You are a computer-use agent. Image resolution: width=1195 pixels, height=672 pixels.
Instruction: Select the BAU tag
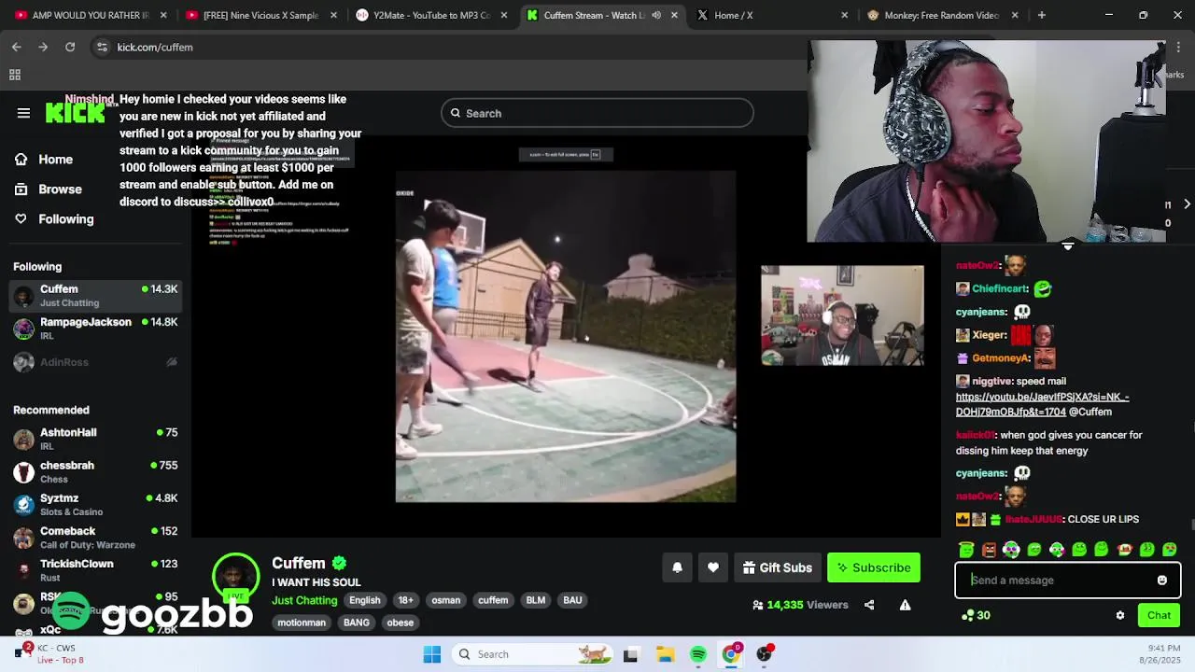pos(572,600)
